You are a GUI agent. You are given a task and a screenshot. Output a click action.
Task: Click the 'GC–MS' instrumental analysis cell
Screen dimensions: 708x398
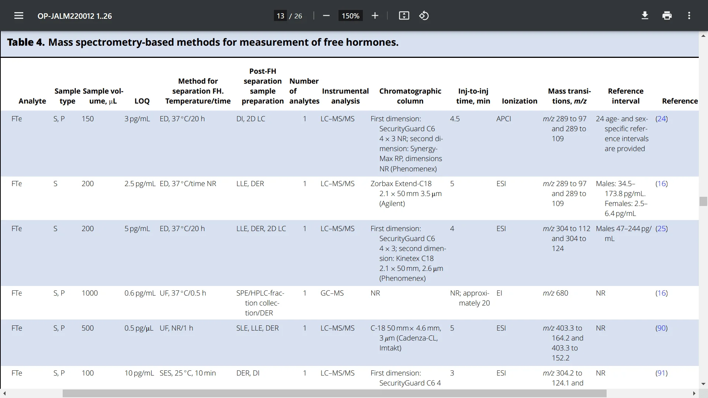332,293
